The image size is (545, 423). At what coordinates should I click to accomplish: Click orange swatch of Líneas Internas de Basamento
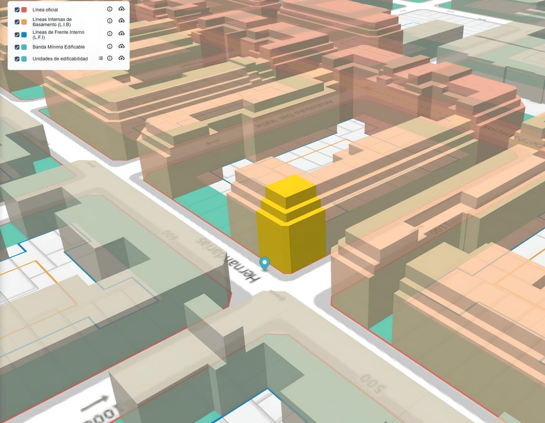24,22
